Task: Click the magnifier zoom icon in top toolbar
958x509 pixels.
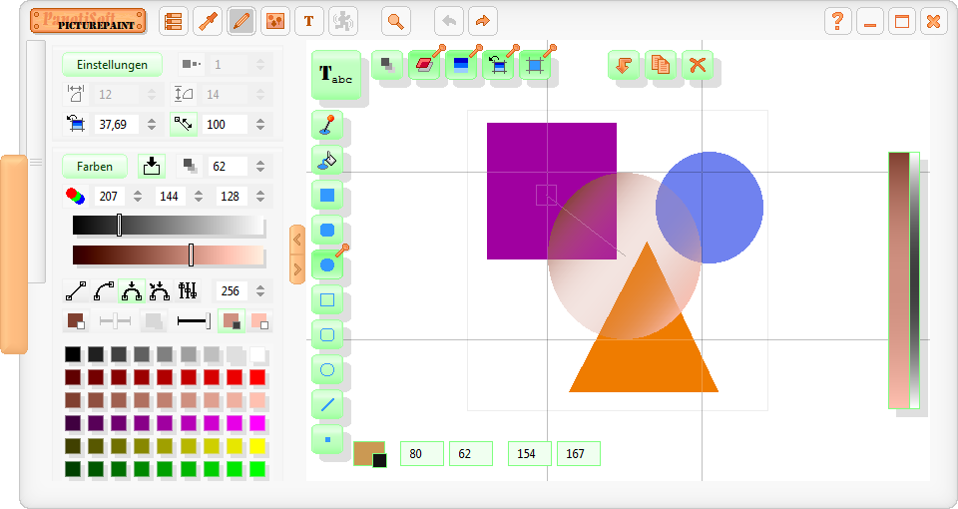Action: pos(396,21)
